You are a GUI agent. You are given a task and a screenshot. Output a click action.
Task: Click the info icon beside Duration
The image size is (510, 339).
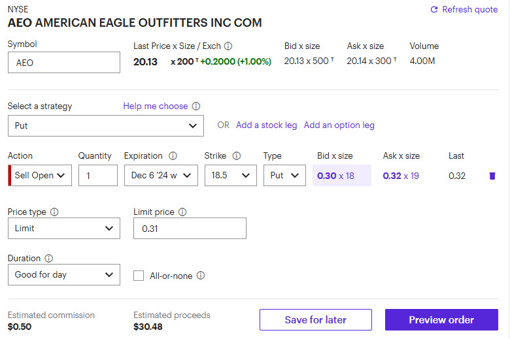coord(48,259)
